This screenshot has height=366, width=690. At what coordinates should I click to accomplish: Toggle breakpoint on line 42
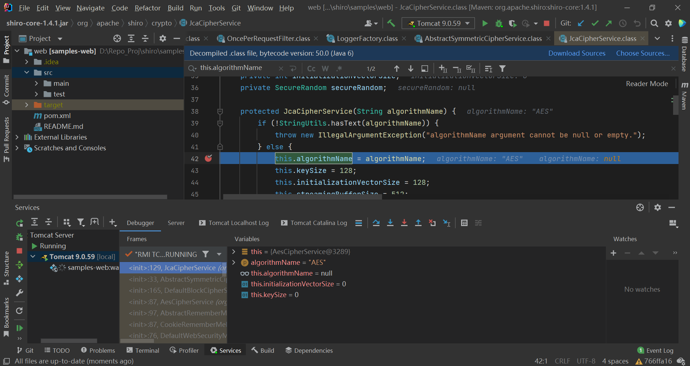point(208,158)
